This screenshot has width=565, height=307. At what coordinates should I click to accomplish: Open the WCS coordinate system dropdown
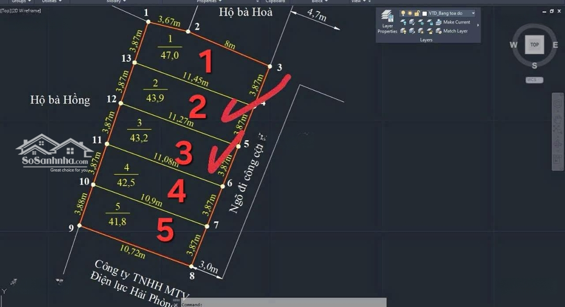[534, 80]
